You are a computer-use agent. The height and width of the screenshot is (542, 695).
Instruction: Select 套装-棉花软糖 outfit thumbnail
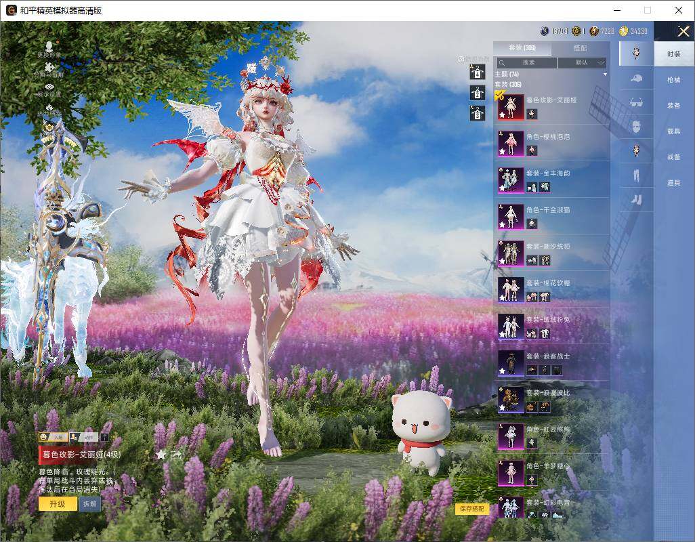(511, 289)
